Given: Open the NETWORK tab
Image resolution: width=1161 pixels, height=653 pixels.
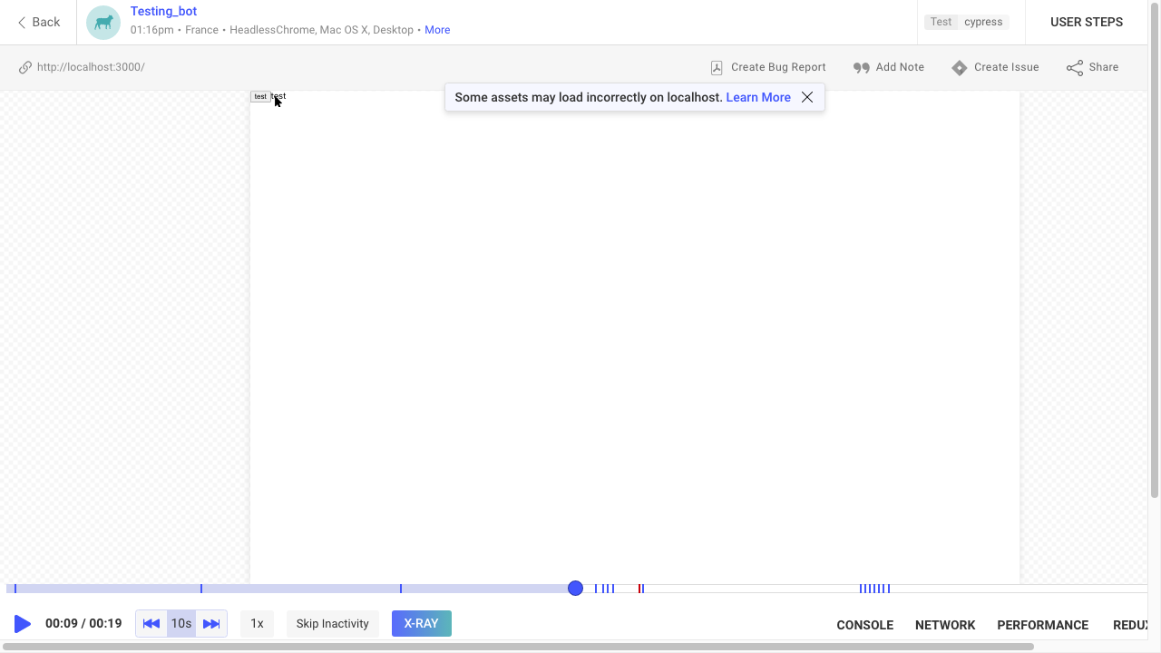Looking at the screenshot, I should pyautogui.click(x=945, y=625).
